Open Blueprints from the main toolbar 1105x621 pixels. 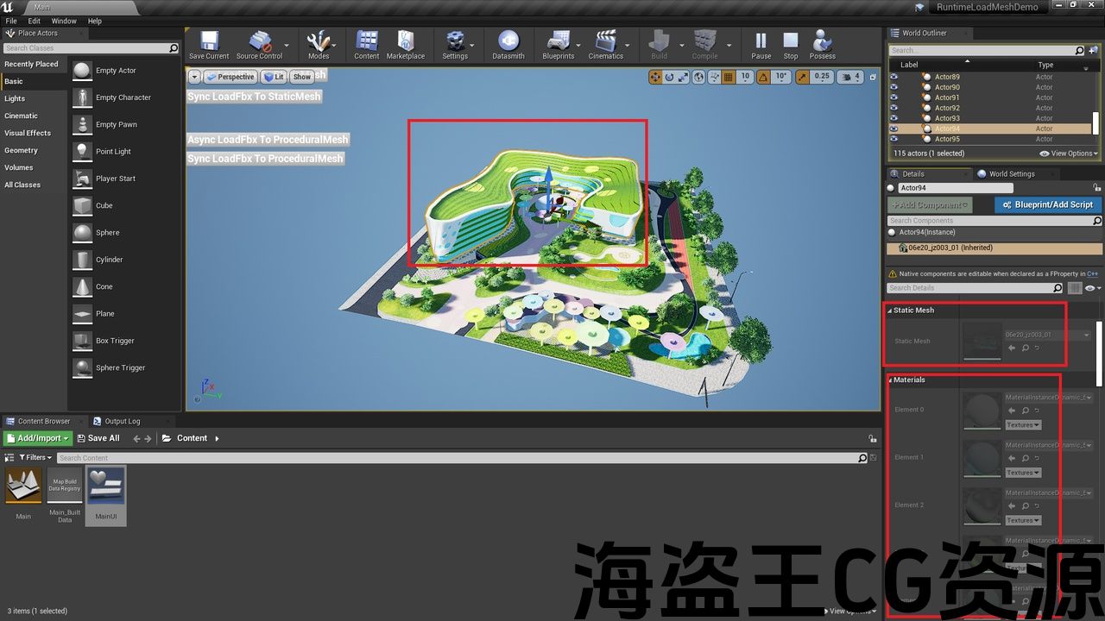tap(558, 45)
